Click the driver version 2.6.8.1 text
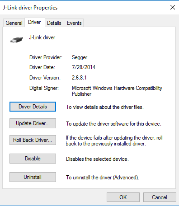 [x=79, y=78]
